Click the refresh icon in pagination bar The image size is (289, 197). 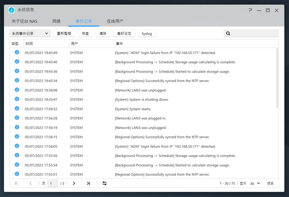tap(105, 183)
